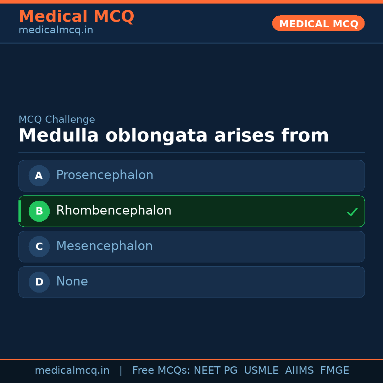The image size is (383, 383).
Task: Click medicalmcq.in in the footer
Action: tap(72, 370)
